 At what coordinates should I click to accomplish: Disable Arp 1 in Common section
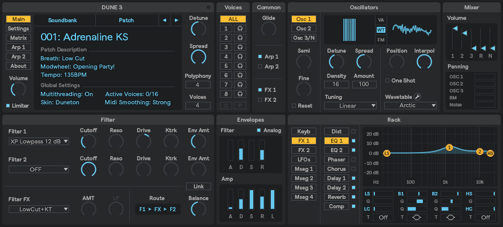point(260,57)
